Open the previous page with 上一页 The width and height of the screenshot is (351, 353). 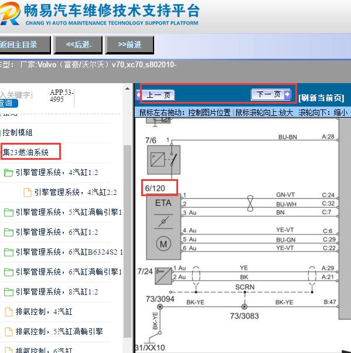click(x=156, y=95)
